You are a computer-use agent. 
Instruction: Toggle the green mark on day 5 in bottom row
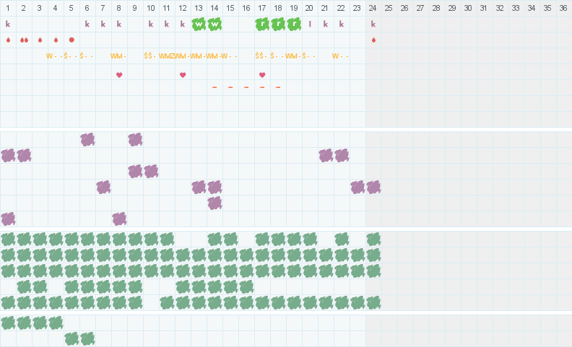coord(71,338)
